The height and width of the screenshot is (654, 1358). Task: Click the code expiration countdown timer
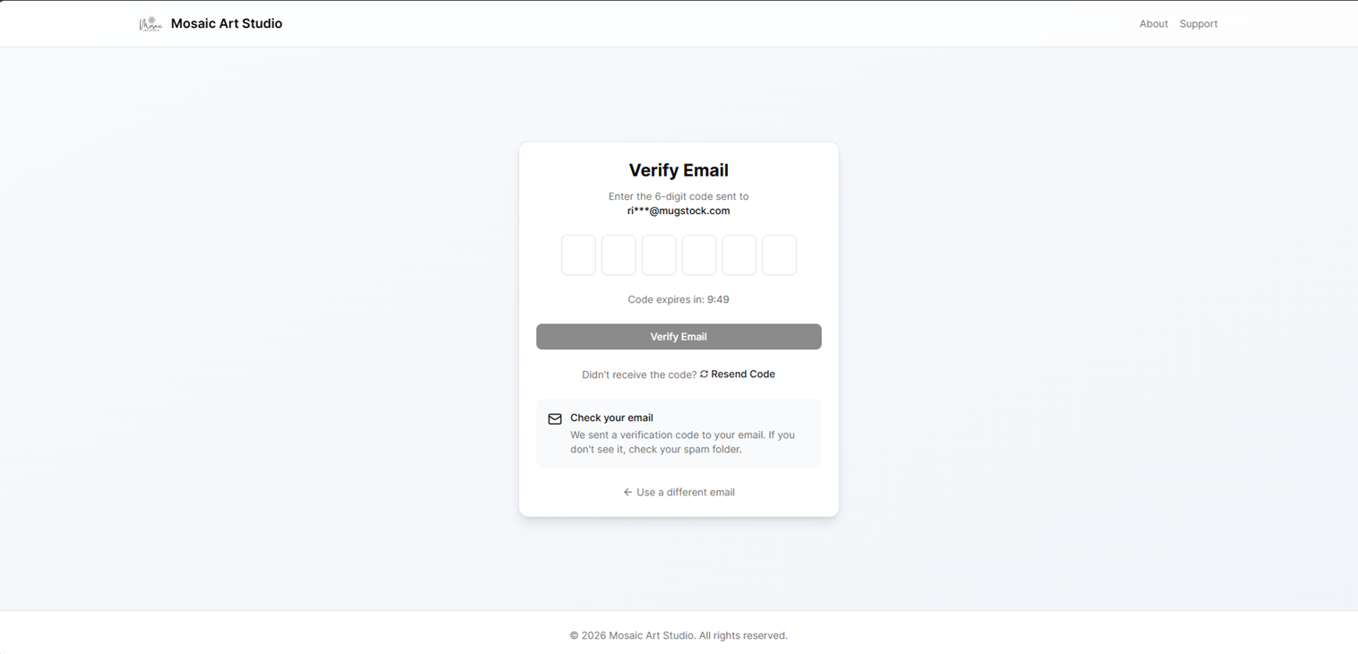pos(679,299)
